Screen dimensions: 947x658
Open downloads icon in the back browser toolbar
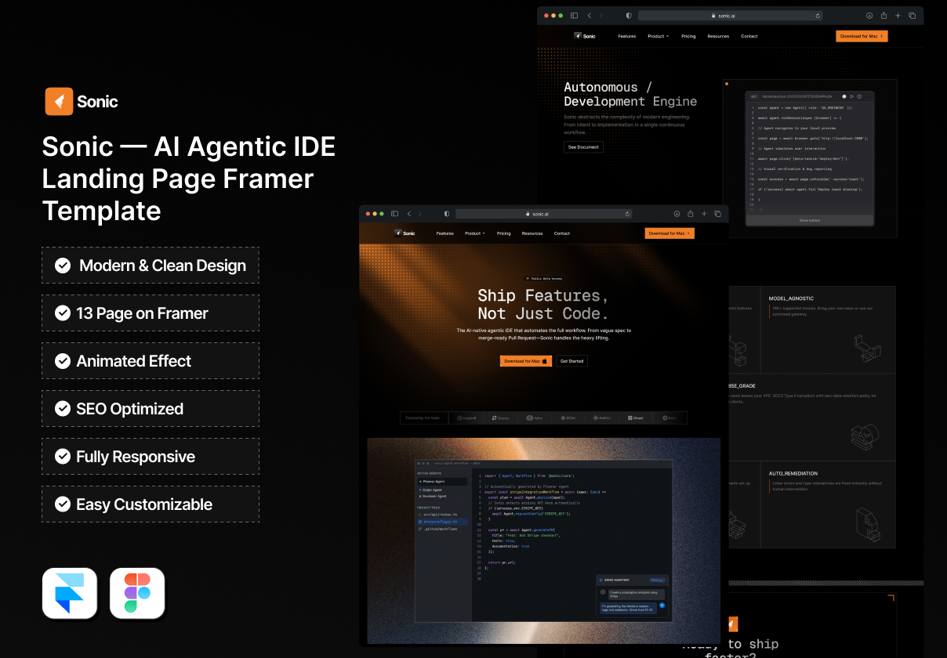869,16
